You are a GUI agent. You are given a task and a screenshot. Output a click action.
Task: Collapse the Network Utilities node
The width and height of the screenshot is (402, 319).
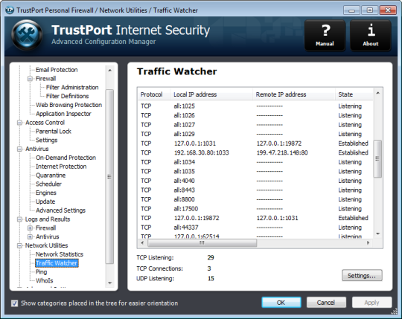(19, 246)
